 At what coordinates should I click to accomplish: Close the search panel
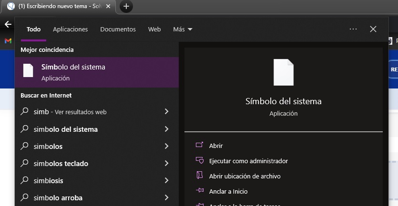point(373,29)
